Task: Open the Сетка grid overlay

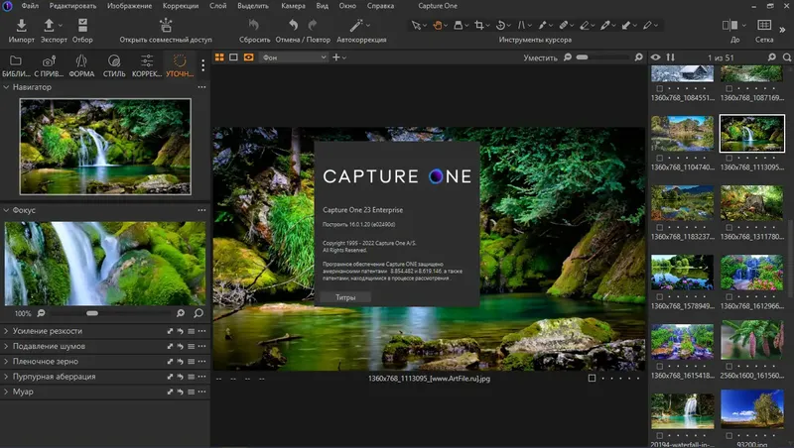Action: 763,25
